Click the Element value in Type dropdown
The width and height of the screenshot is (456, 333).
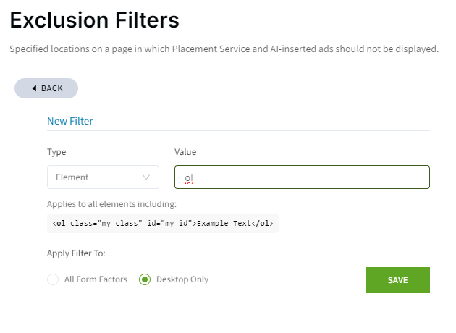pos(72,177)
